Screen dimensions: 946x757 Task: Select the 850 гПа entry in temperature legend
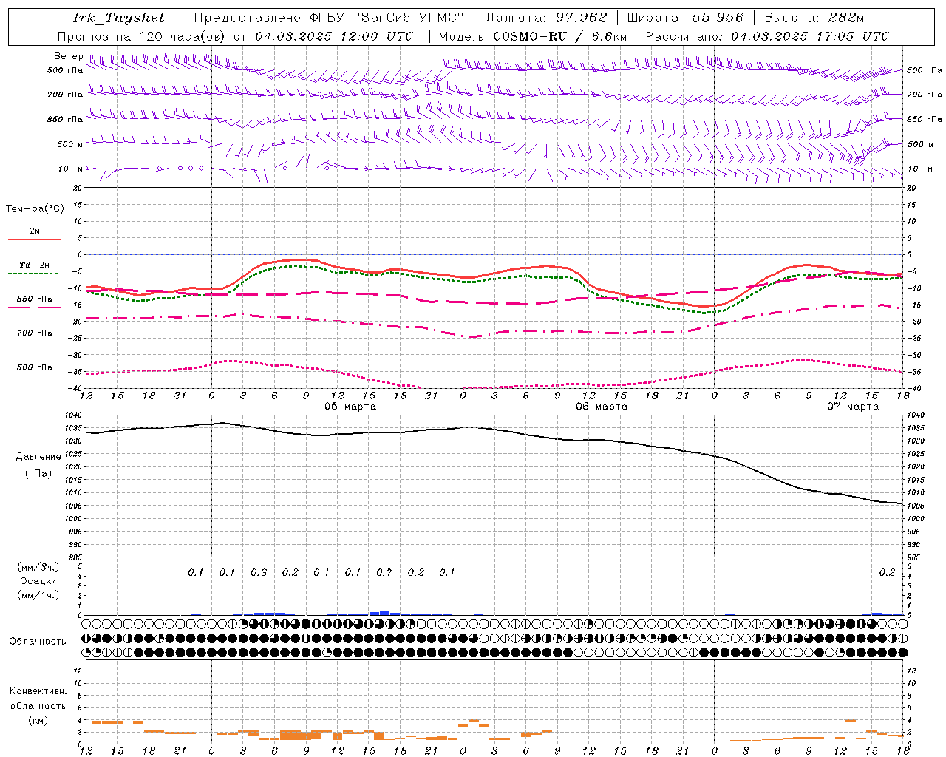[x=35, y=299]
